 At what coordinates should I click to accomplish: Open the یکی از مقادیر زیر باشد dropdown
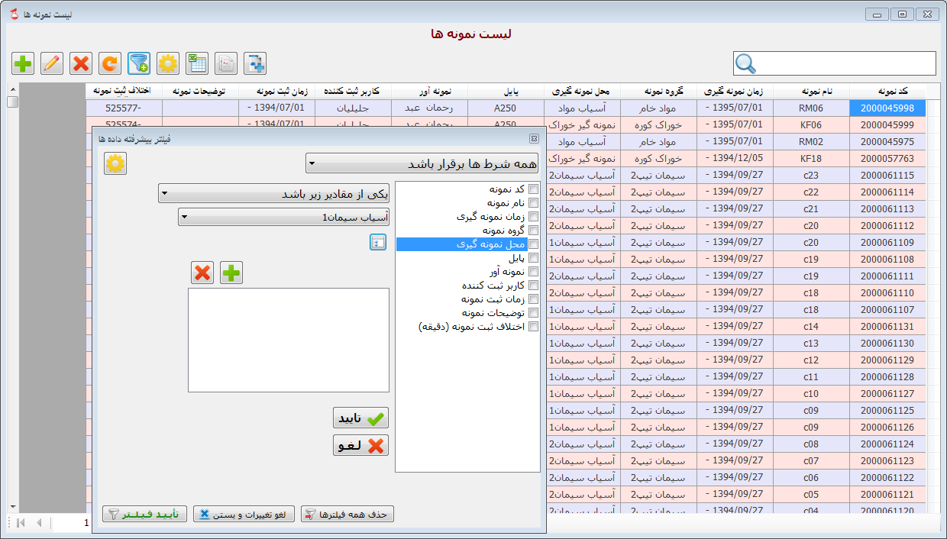click(273, 193)
